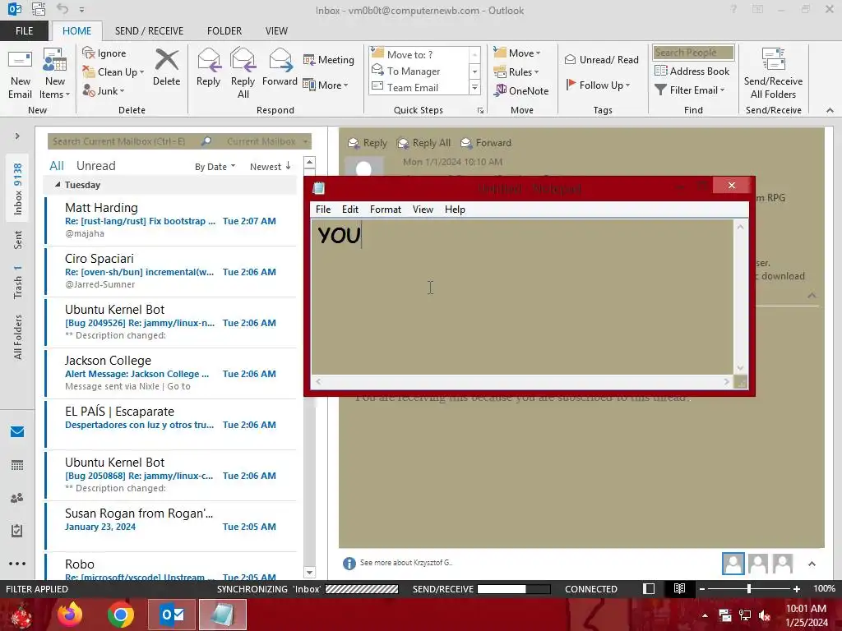
Task: Switch to the FOLDER tab
Action: tap(224, 31)
